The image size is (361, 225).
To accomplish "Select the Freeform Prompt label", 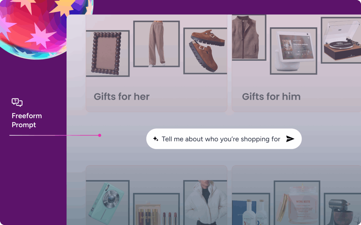I will pyautogui.click(x=27, y=120).
